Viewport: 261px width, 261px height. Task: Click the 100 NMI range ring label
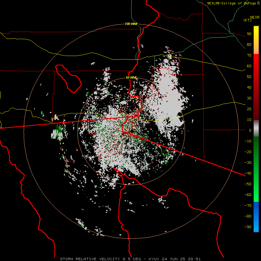tap(131, 24)
